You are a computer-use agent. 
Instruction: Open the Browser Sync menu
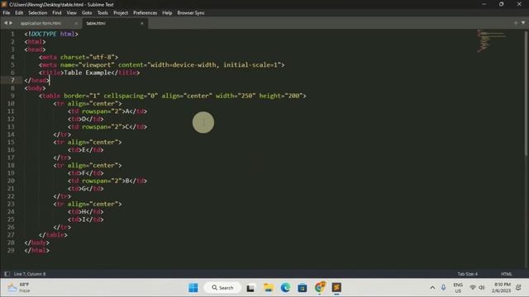(191, 13)
